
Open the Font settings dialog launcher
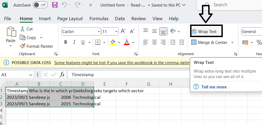pyautogui.click(x=136, y=54)
